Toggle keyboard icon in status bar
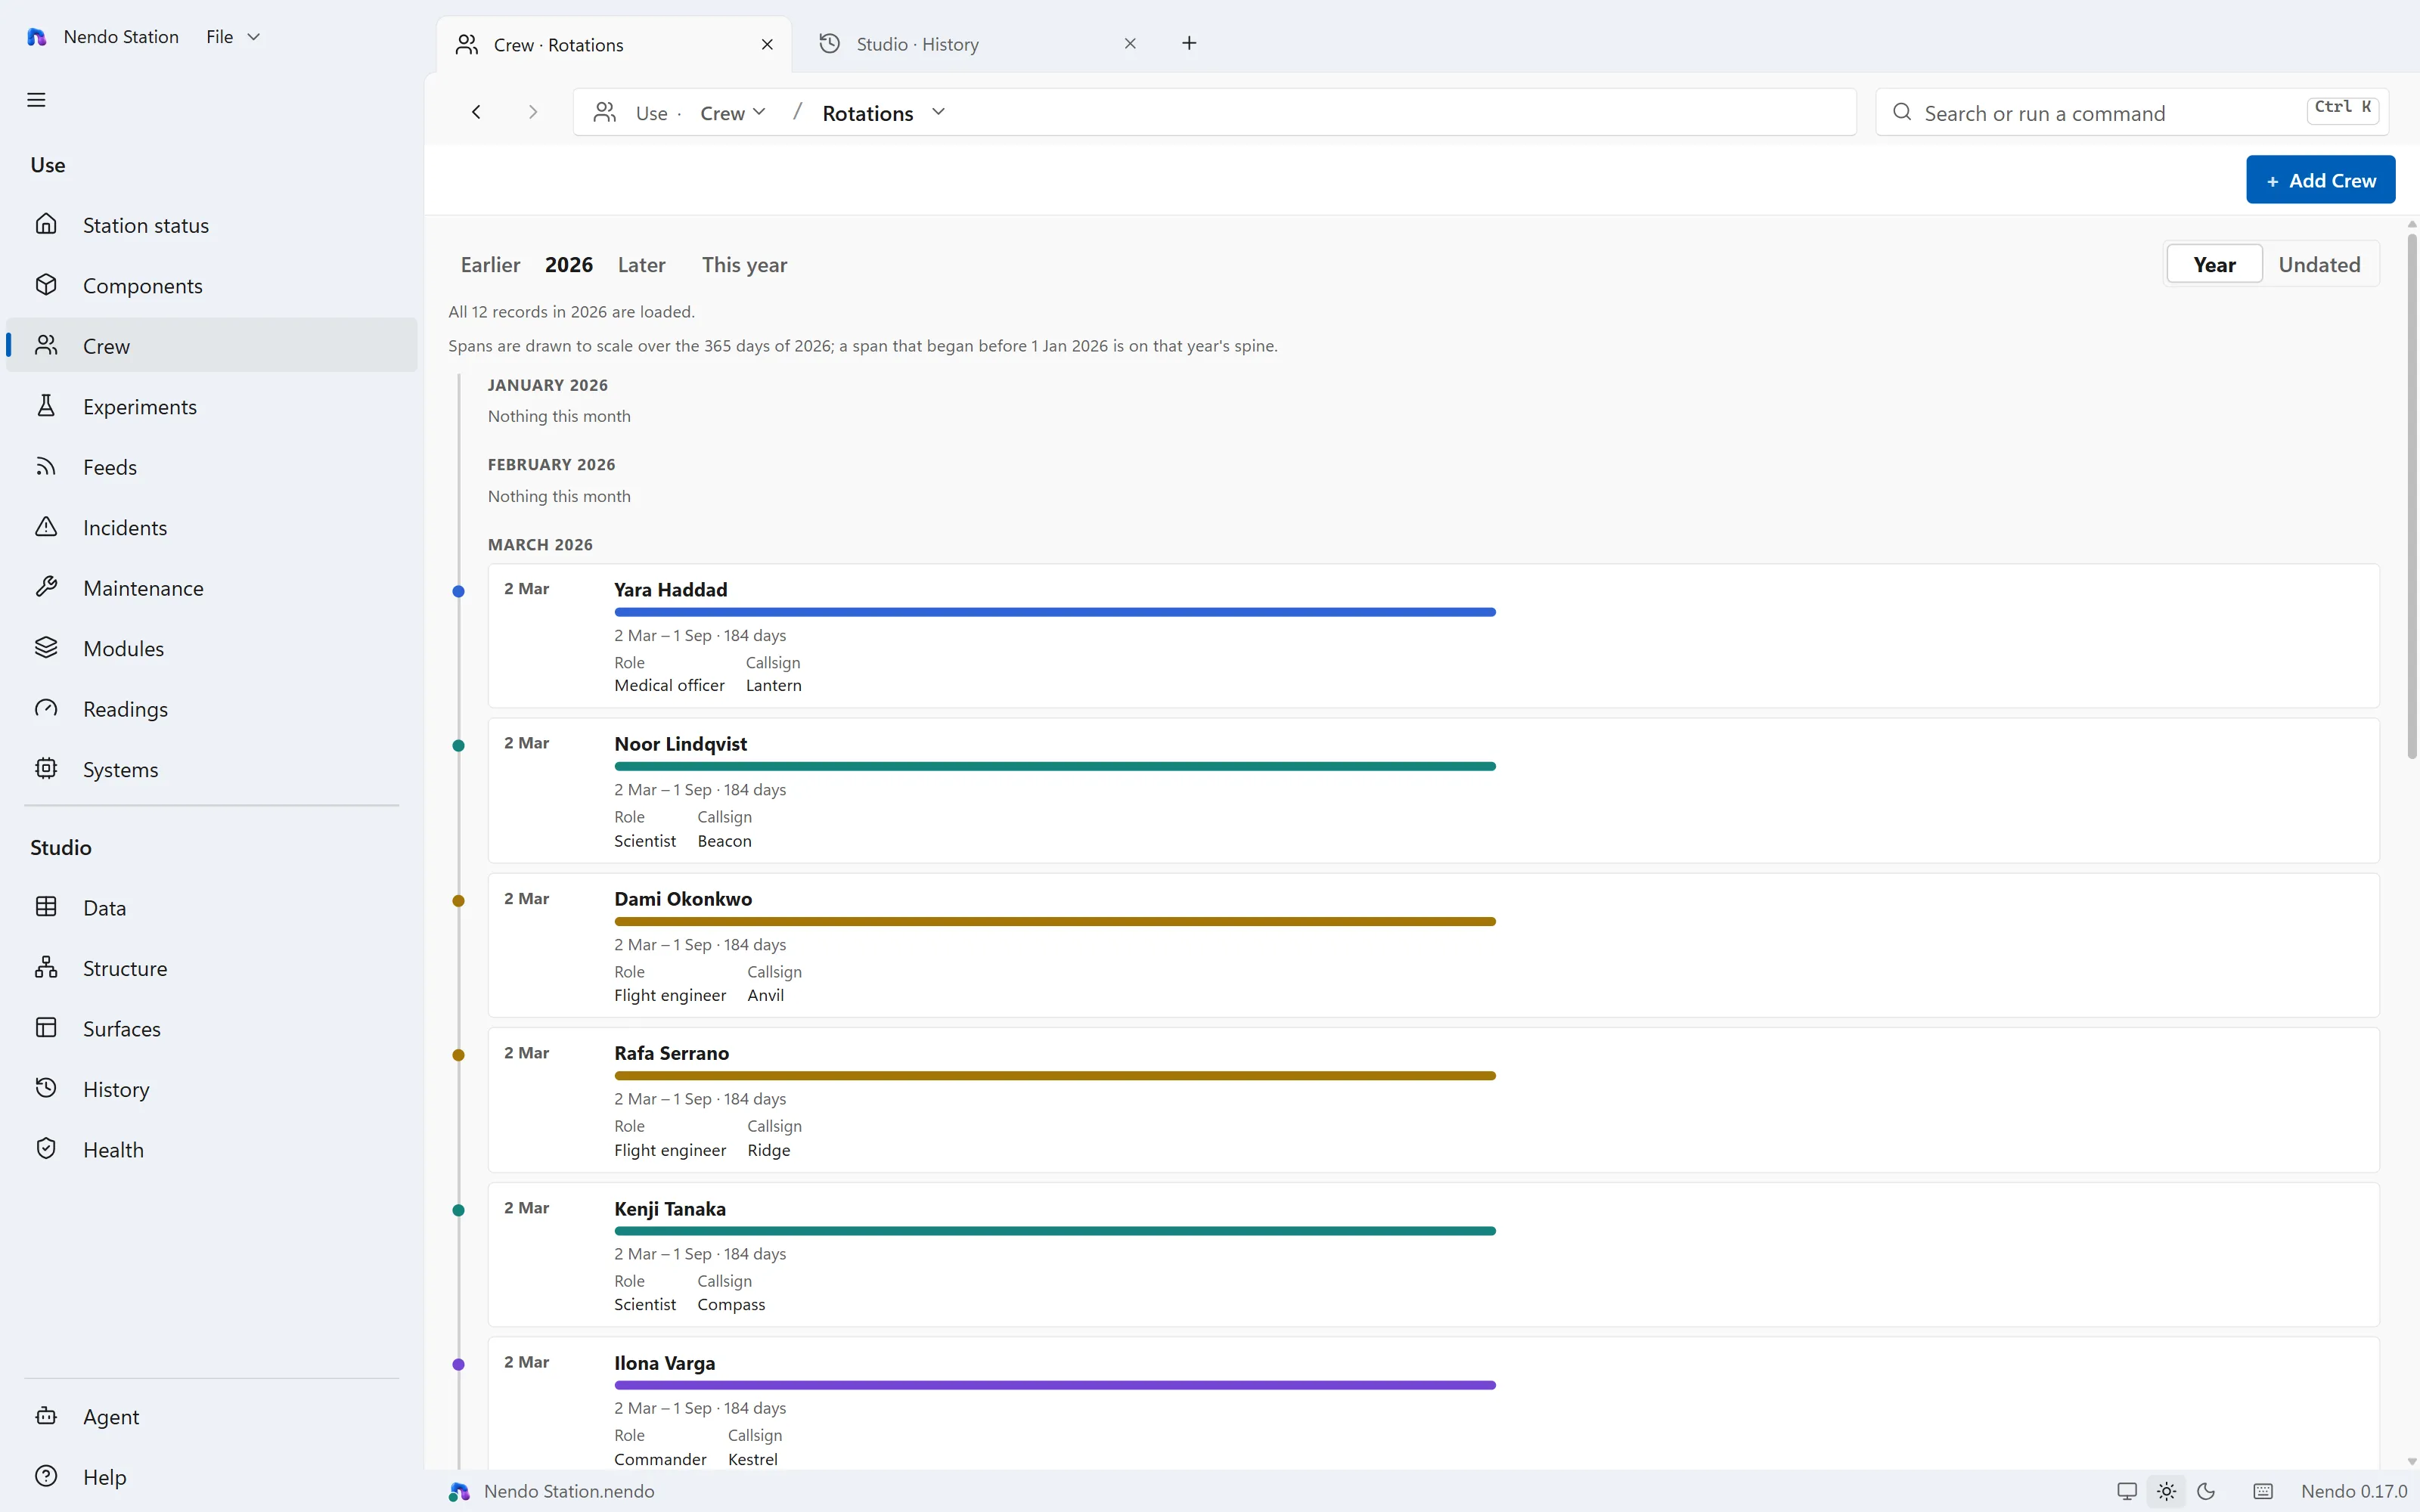 click(x=2263, y=1491)
